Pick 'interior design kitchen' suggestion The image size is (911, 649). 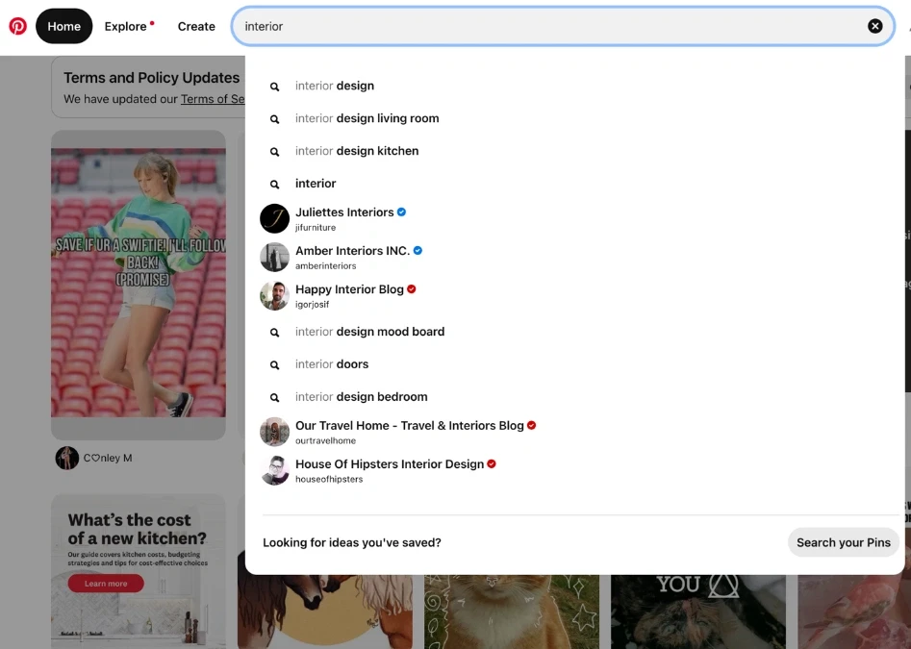(x=357, y=151)
